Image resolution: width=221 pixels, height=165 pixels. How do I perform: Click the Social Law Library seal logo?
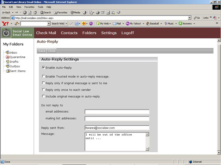pyautogui.click(x=6, y=33)
